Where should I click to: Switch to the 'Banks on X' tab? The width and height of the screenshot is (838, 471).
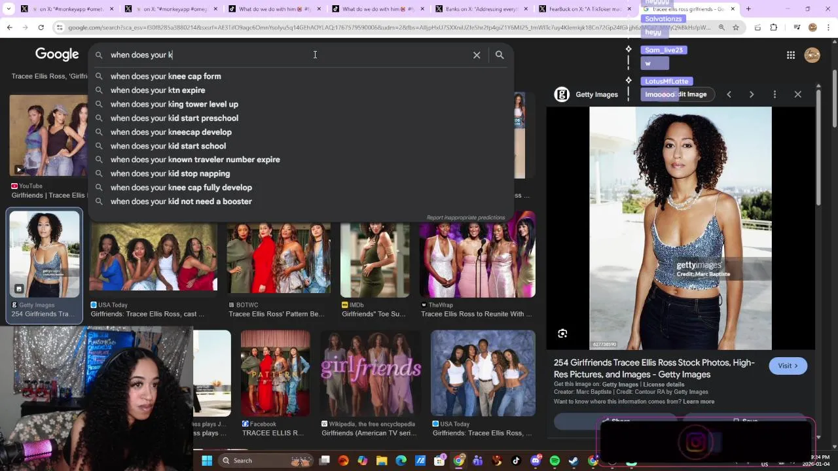point(481,9)
